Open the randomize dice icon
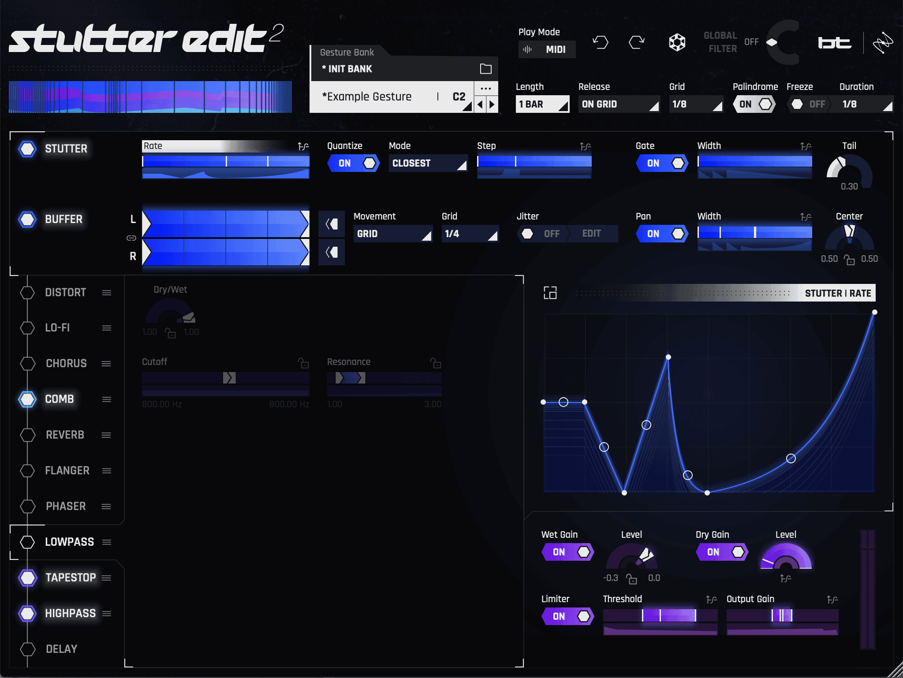Viewport: 903px width, 678px height. (x=677, y=42)
